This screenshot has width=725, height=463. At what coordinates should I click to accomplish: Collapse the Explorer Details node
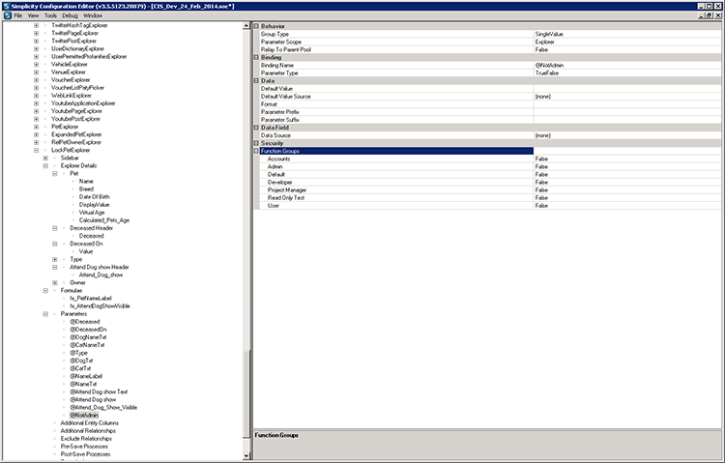(45, 165)
